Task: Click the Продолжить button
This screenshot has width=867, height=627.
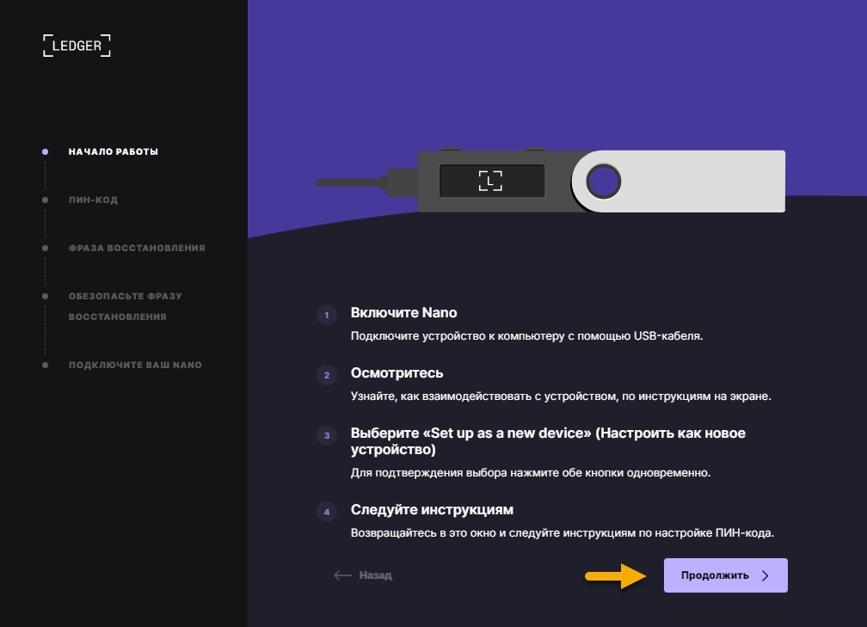Action: point(725,575)
